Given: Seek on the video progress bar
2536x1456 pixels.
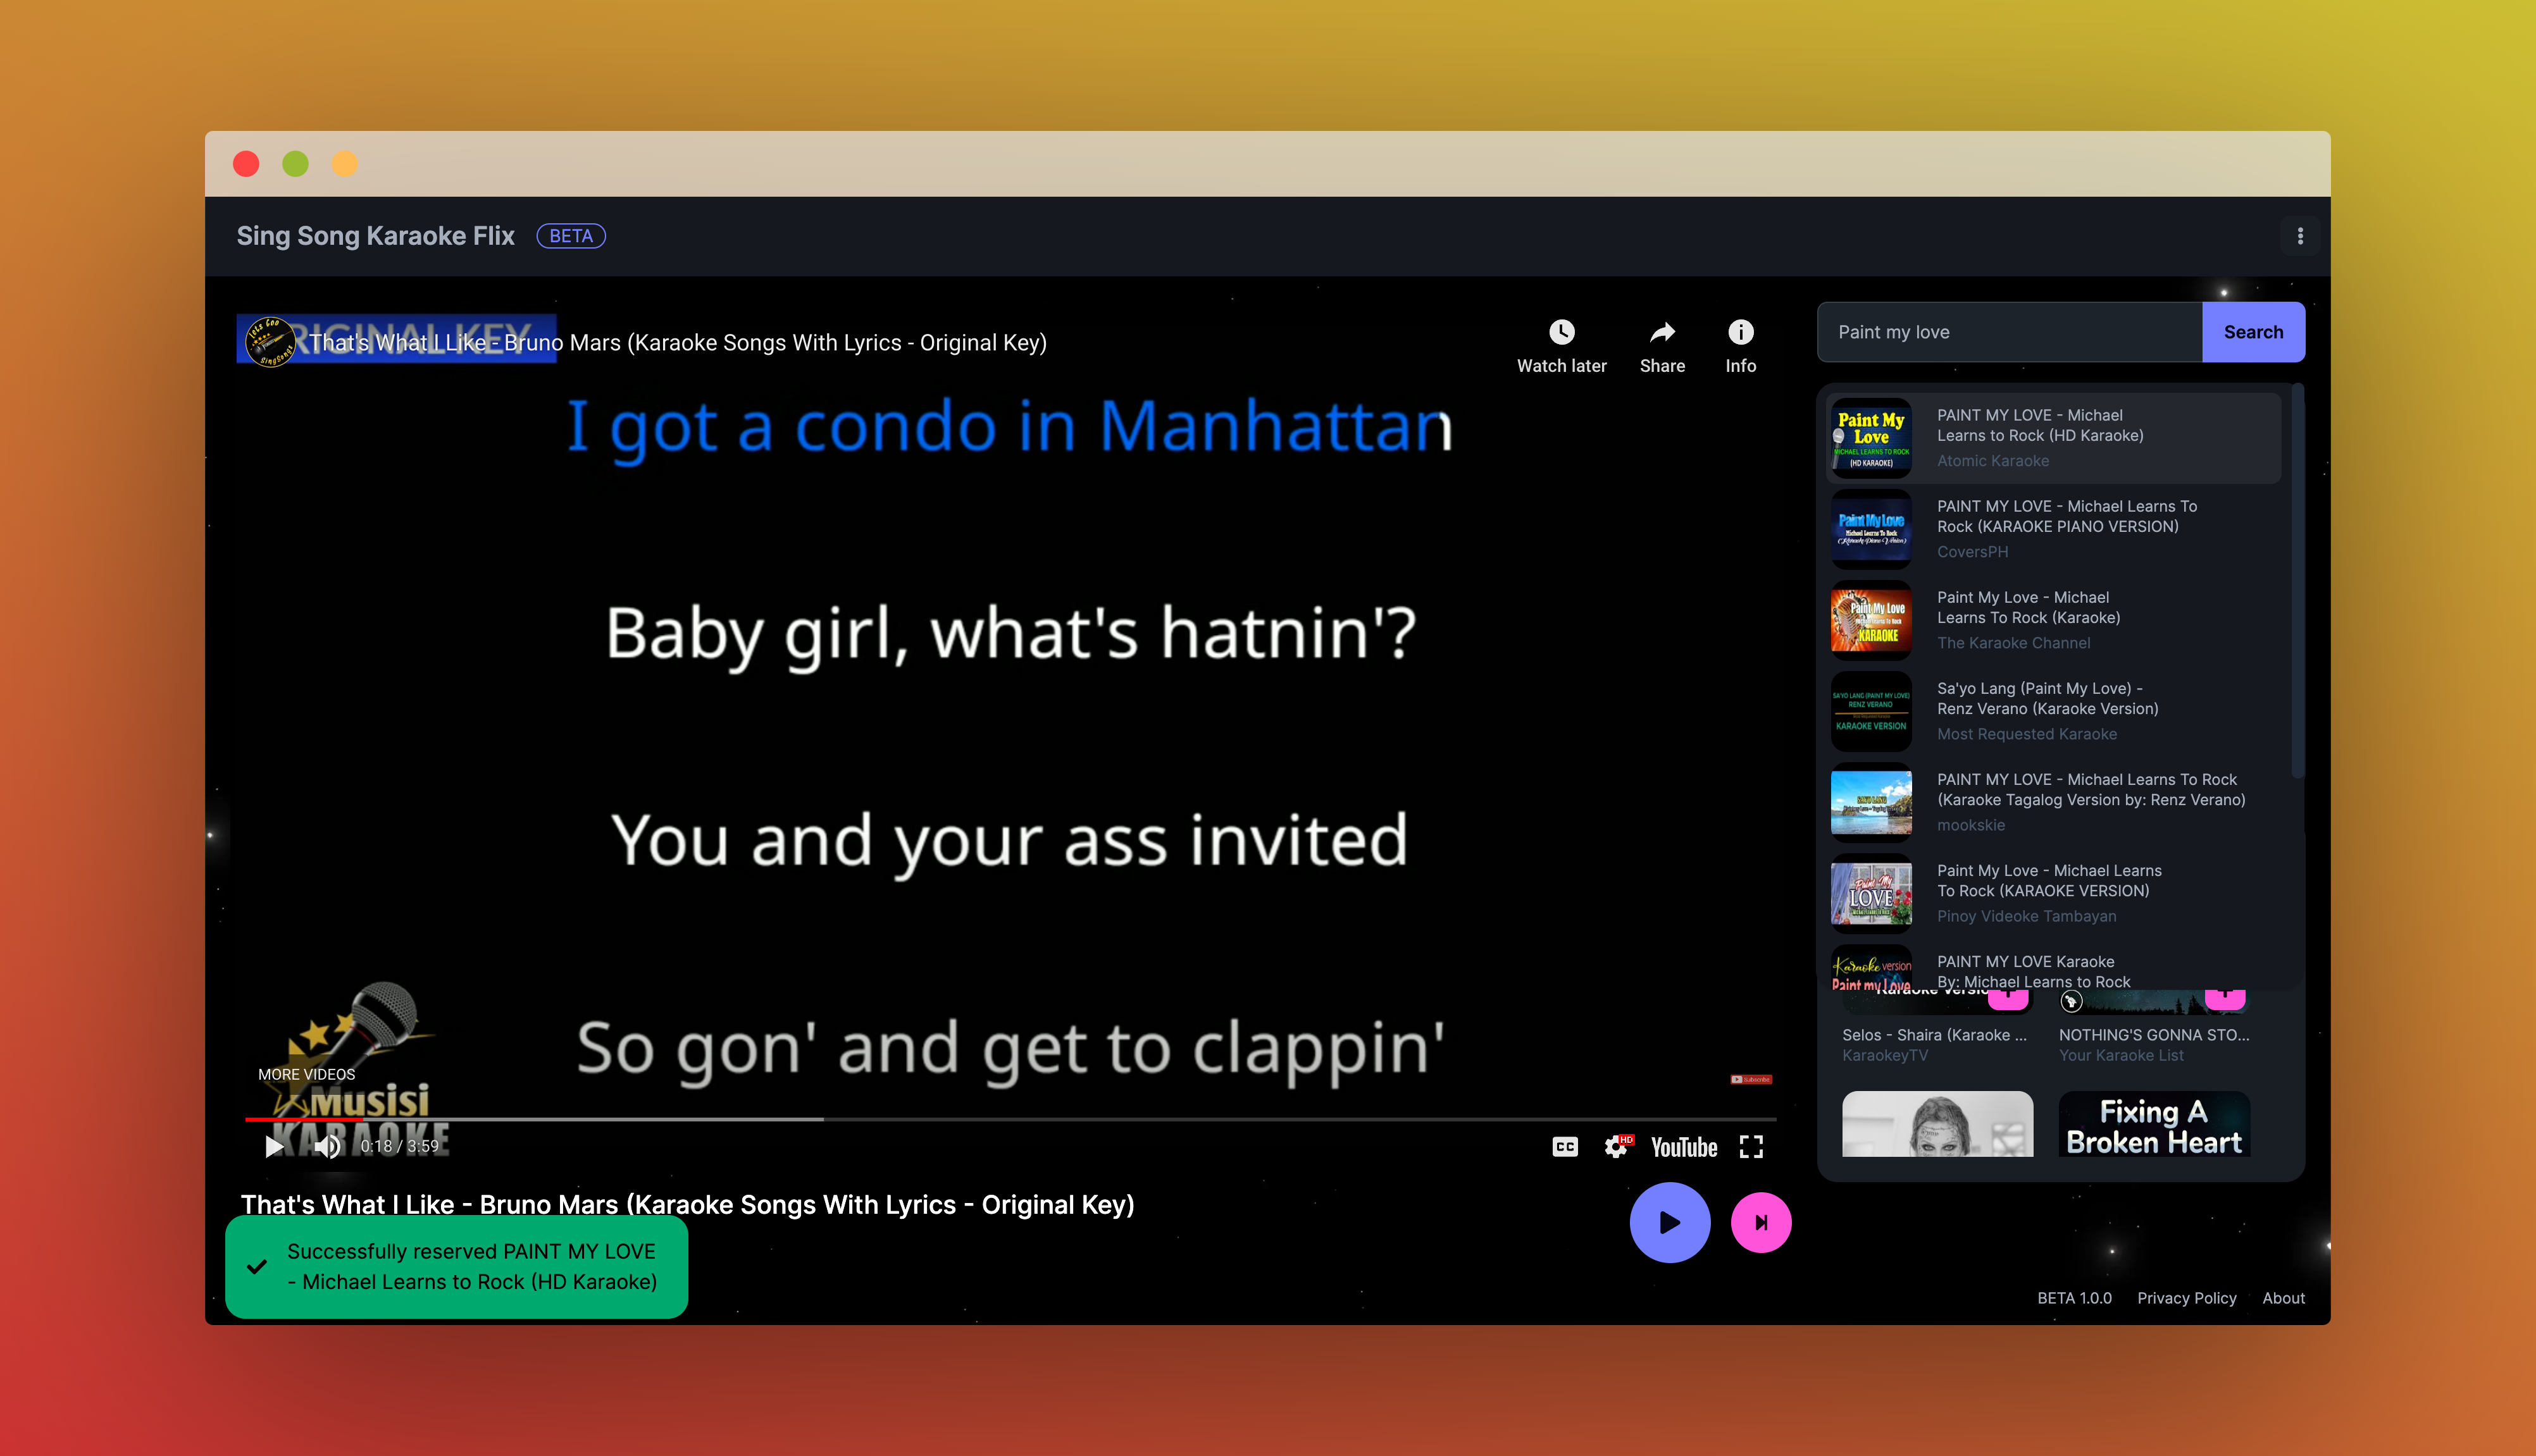Looking at the screenshot, I should [x=1010, y=1119].
